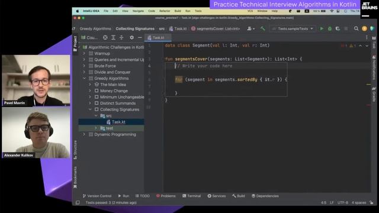
Task: Hide the Project panel with minus icon
Action: (140, 38)
